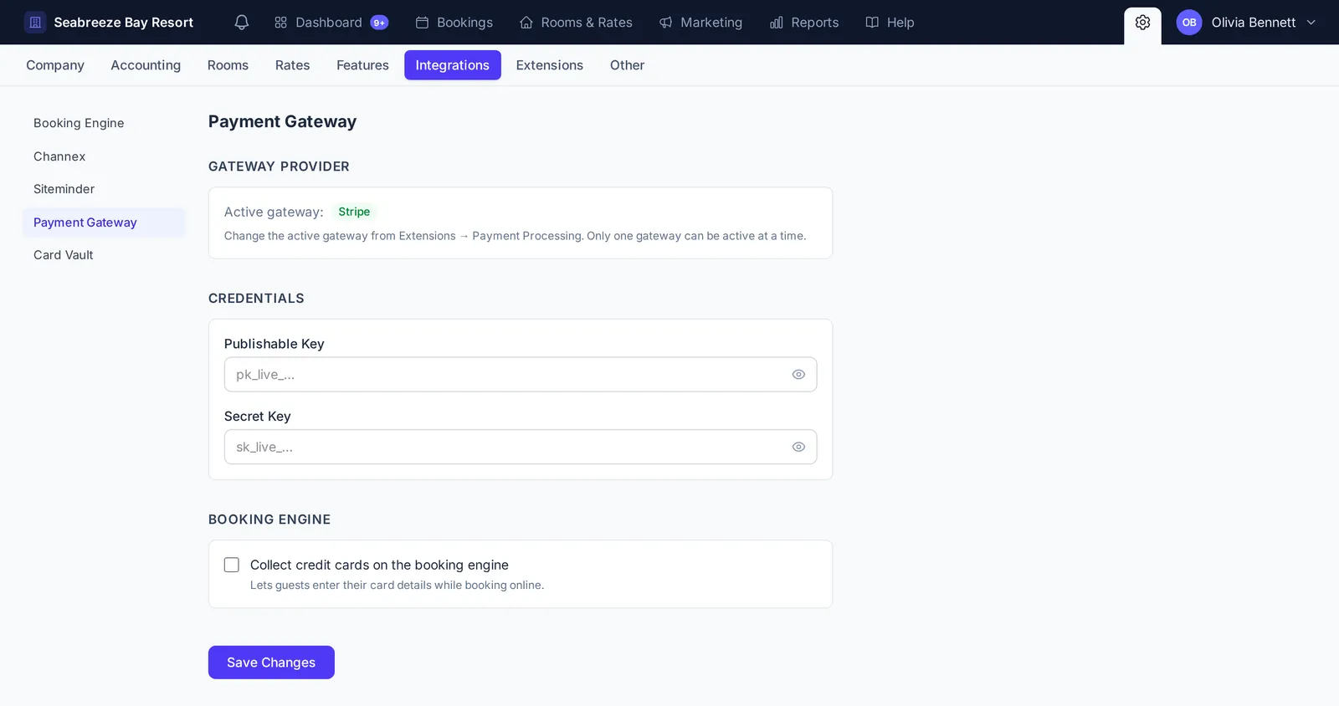Switch to the Extensions tab
The width and height of the screenshot is (1339, 706).
pos(550,65)
